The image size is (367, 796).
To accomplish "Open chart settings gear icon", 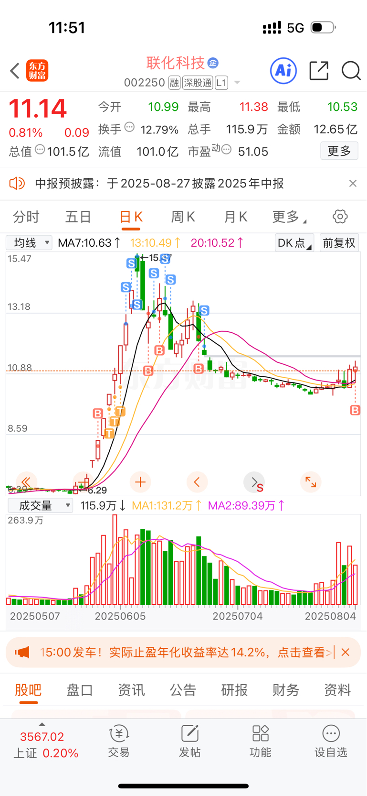I will coord(340,217).
